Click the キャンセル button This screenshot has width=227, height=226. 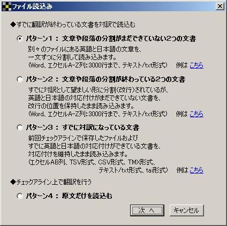(x=186, y=210)
